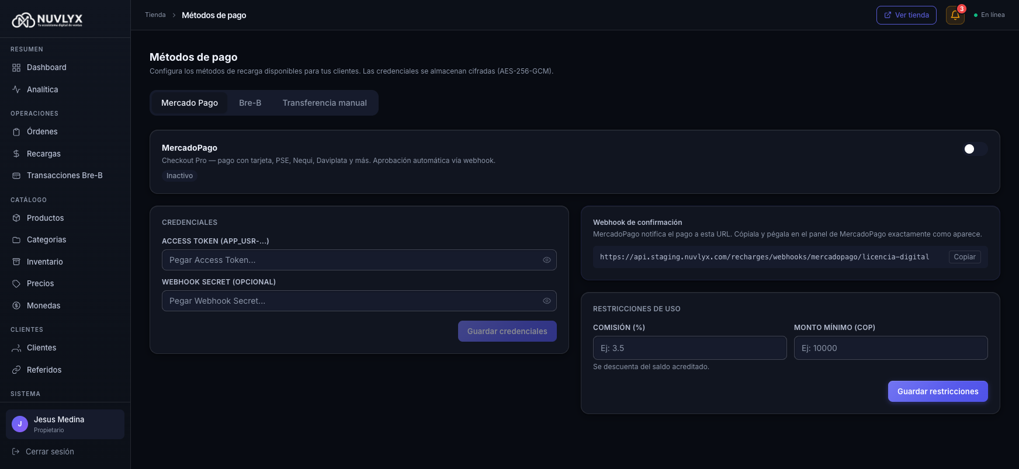Viewport: 1019px width, 469px height.
Task: Click Guardar restricciones button
Action: point(938,391)
